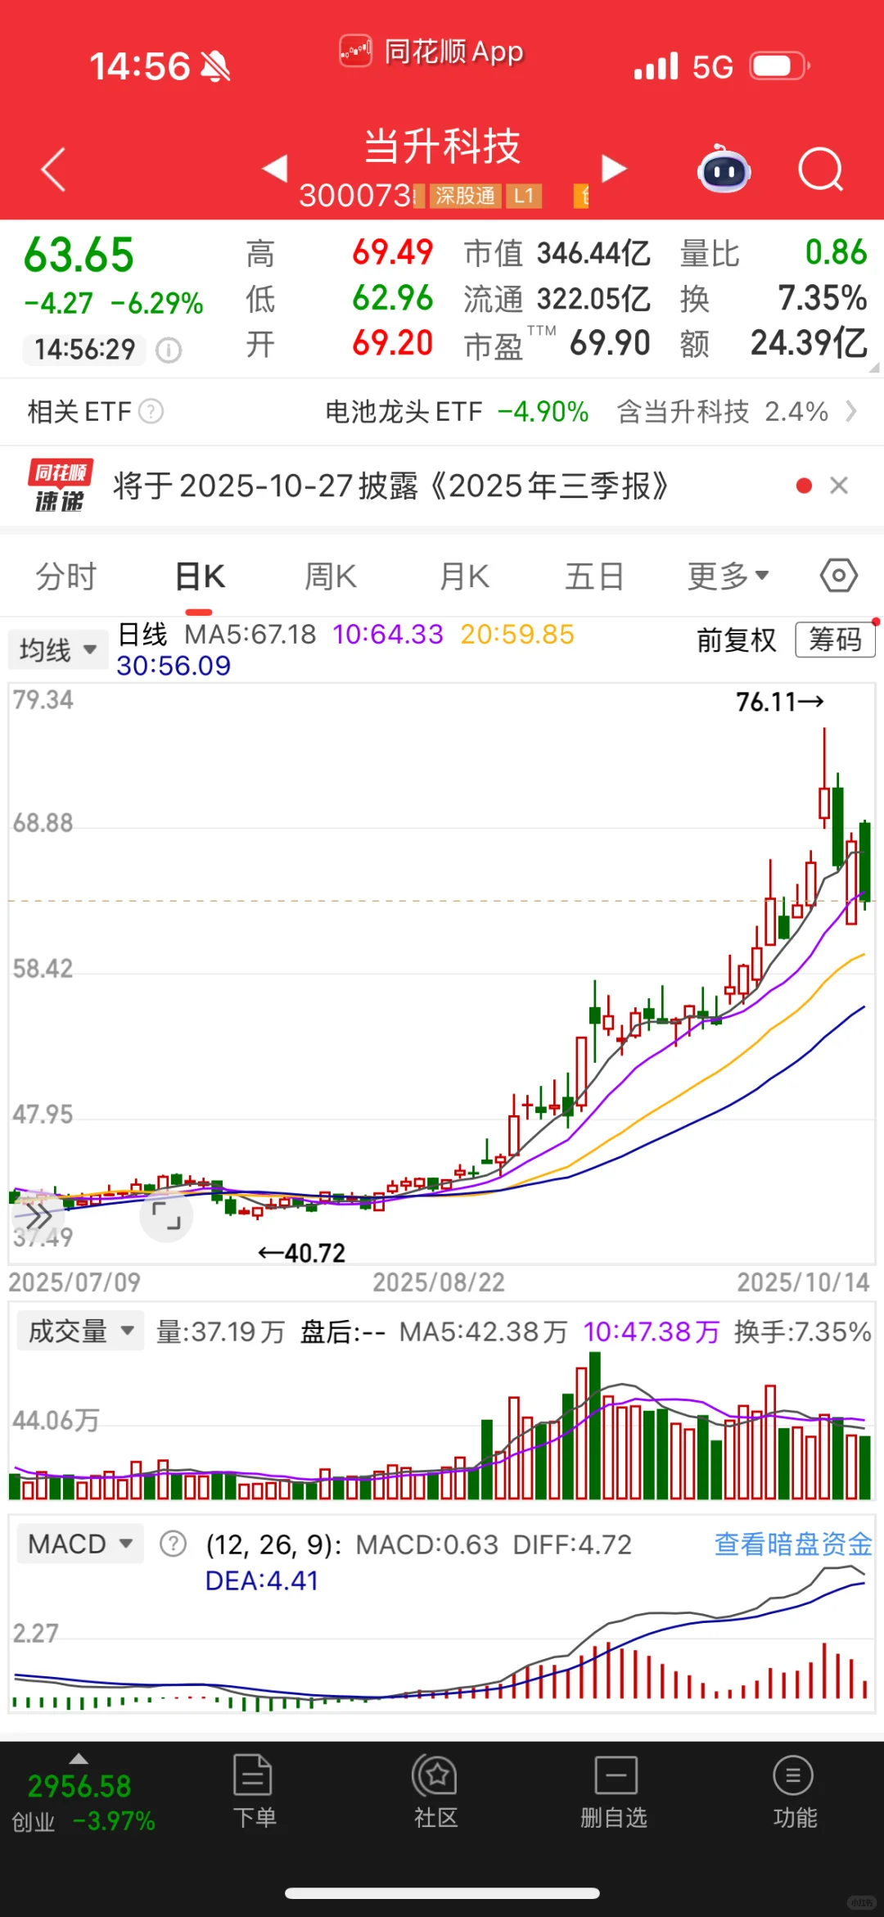Change the 前复权 adjustment setting
Viewport: 884px width, 1917px height.
click(x=737, y=640)
